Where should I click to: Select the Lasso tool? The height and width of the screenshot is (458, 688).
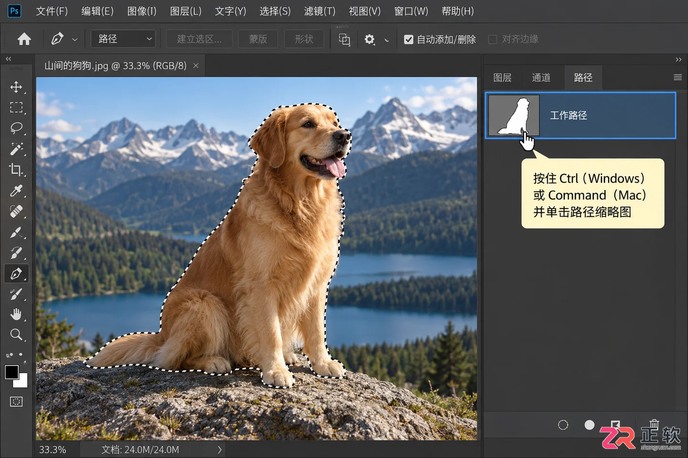tap(16, 128)
